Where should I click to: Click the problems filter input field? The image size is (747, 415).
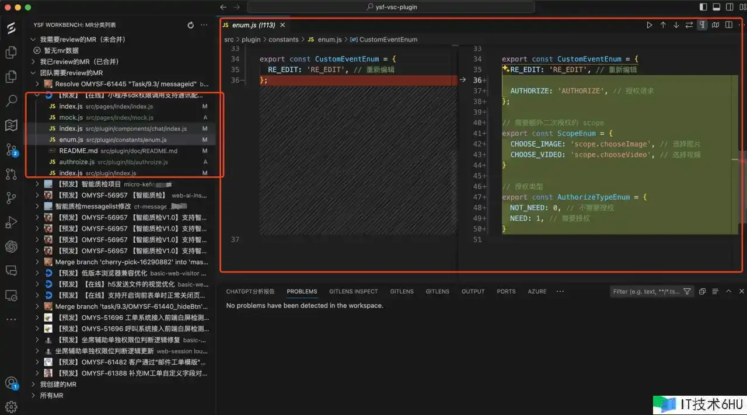tap(646, 291)
